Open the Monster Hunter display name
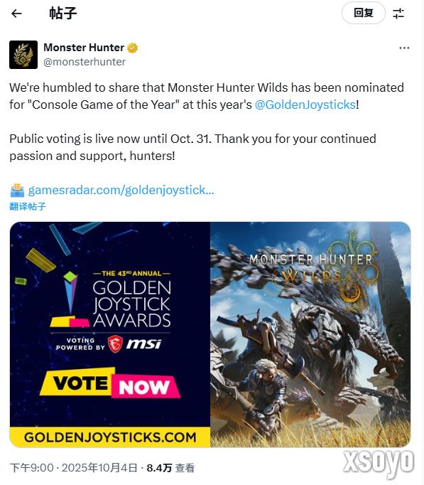 coord(84,48)
